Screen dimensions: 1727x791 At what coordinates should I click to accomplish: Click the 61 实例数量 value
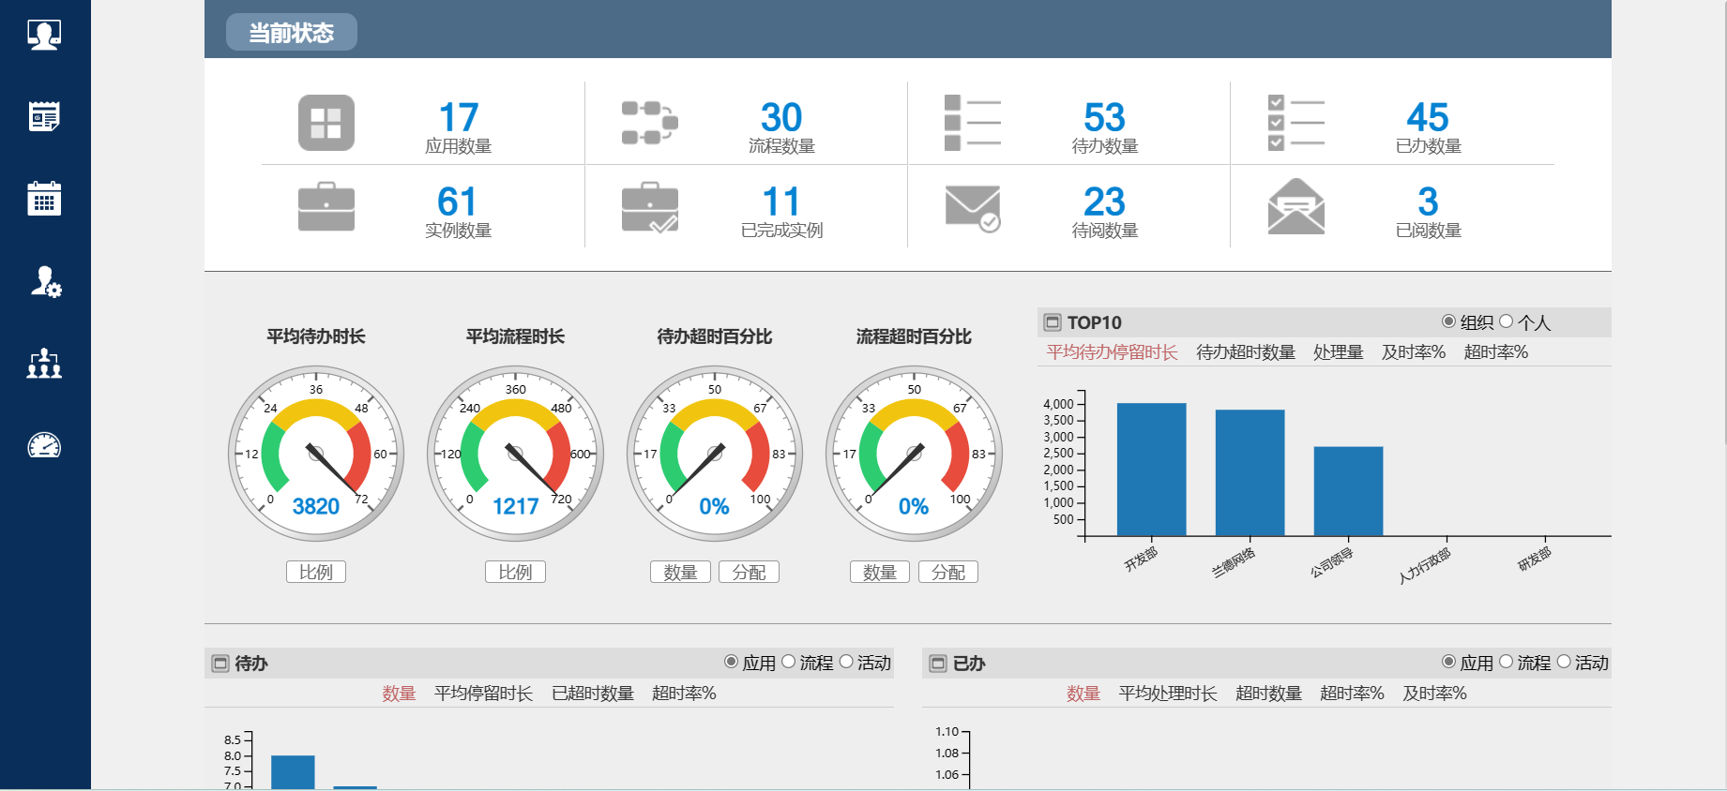point(457,201)
